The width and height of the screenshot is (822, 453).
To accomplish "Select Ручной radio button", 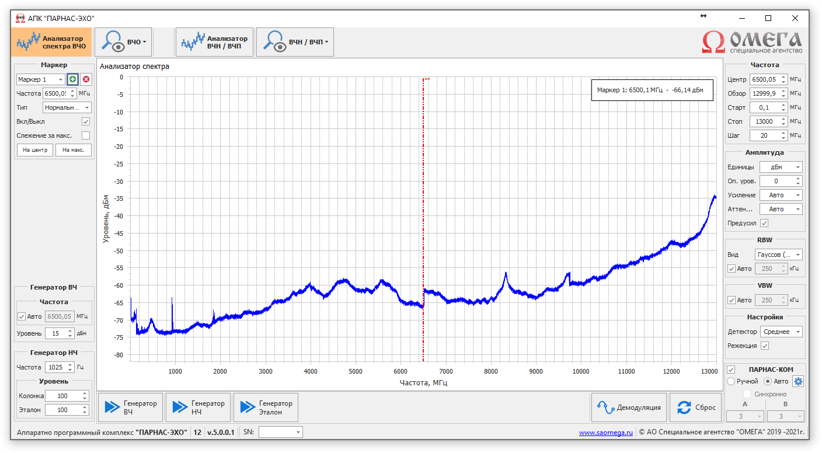I will point(731,381).
